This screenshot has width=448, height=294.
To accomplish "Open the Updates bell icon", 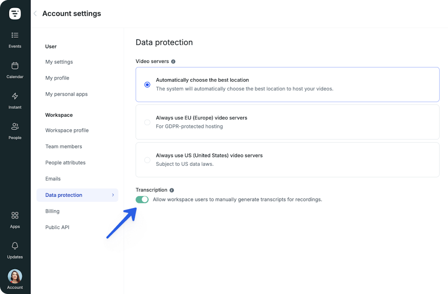I will tap(15, 246).
